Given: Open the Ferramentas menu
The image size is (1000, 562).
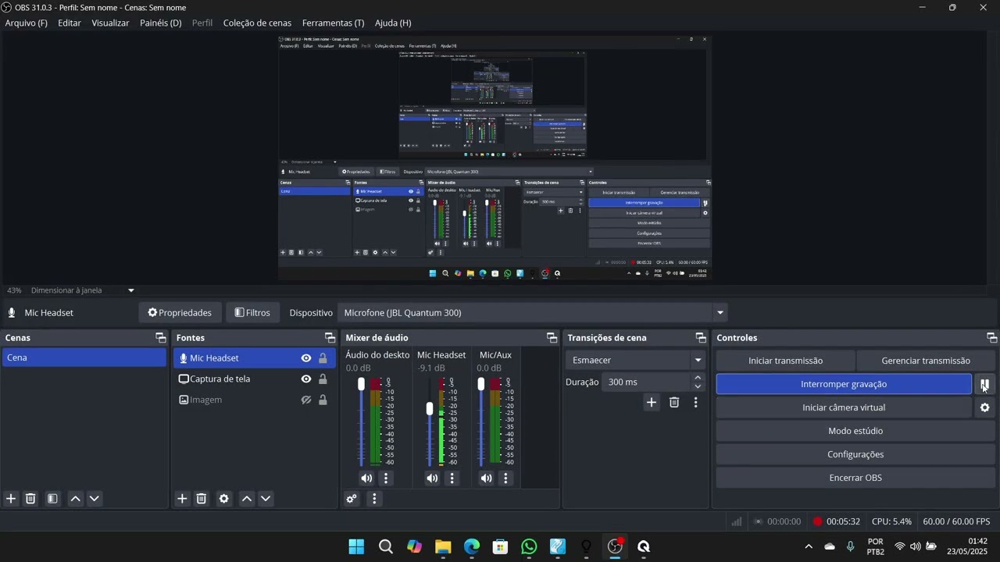Looking at the screenshot, I should point(333,23).
